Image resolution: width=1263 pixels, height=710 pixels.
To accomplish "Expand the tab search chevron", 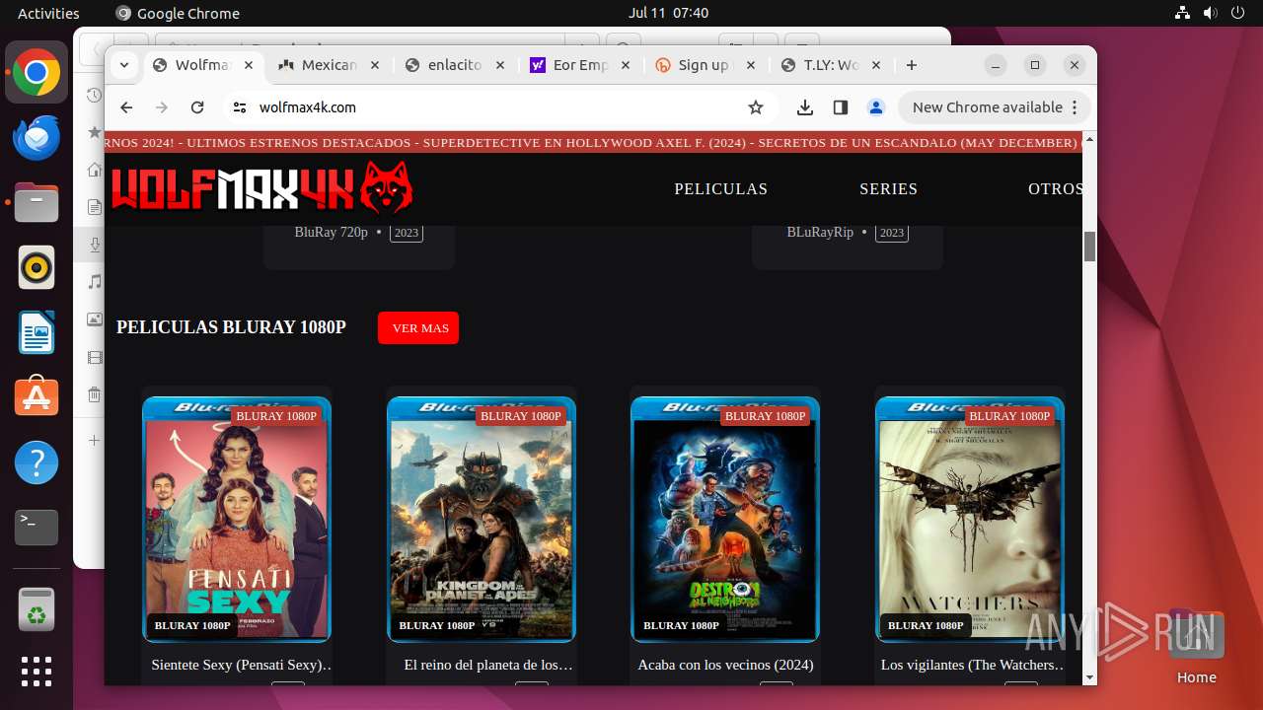I will (x=123, y=65).
